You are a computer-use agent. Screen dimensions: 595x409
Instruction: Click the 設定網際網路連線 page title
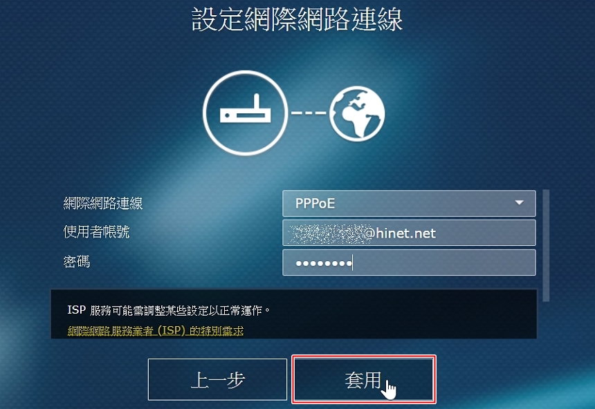pyautogui.click(x=297, y=19)
